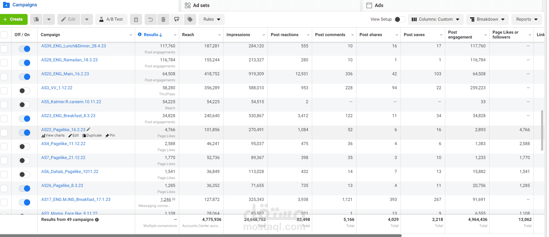Click the trash delete icon

point(163,19)
